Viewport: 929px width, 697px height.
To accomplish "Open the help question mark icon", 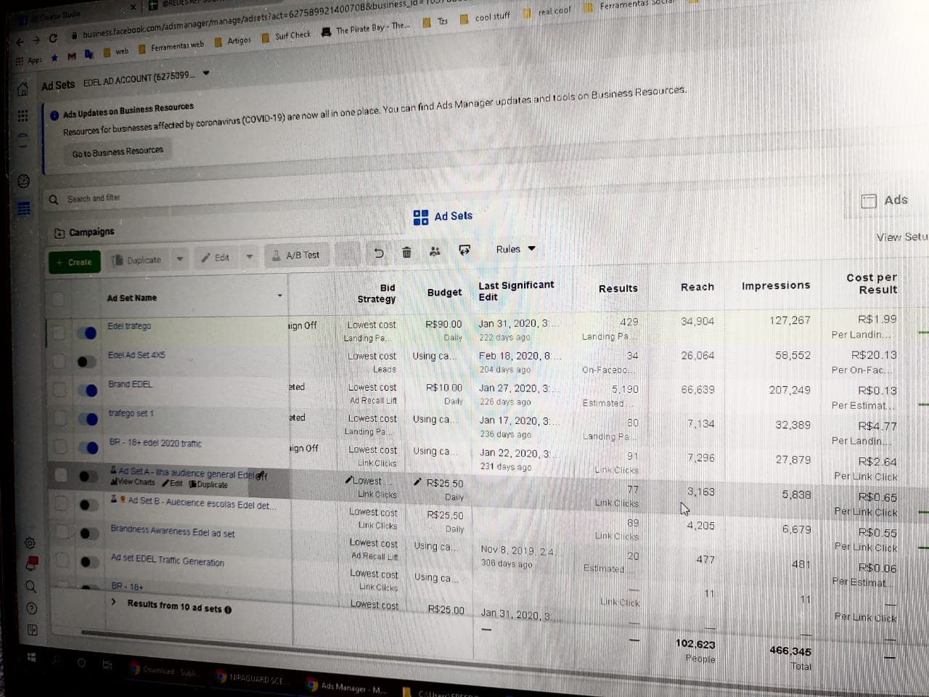I will [x=31, y=608].
